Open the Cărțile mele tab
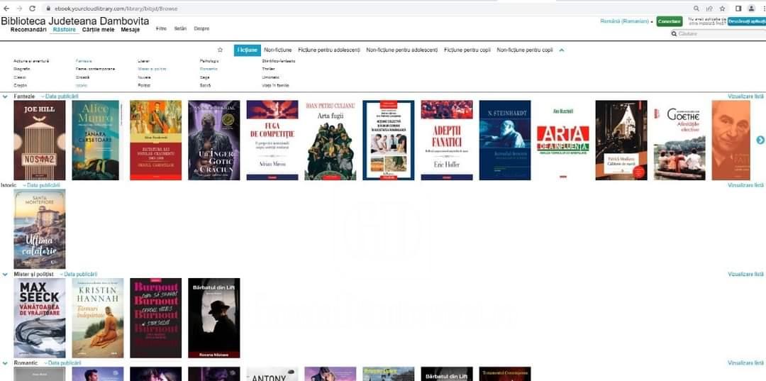The width and height of the screenshot is (766, 381). tap(98, 29)
